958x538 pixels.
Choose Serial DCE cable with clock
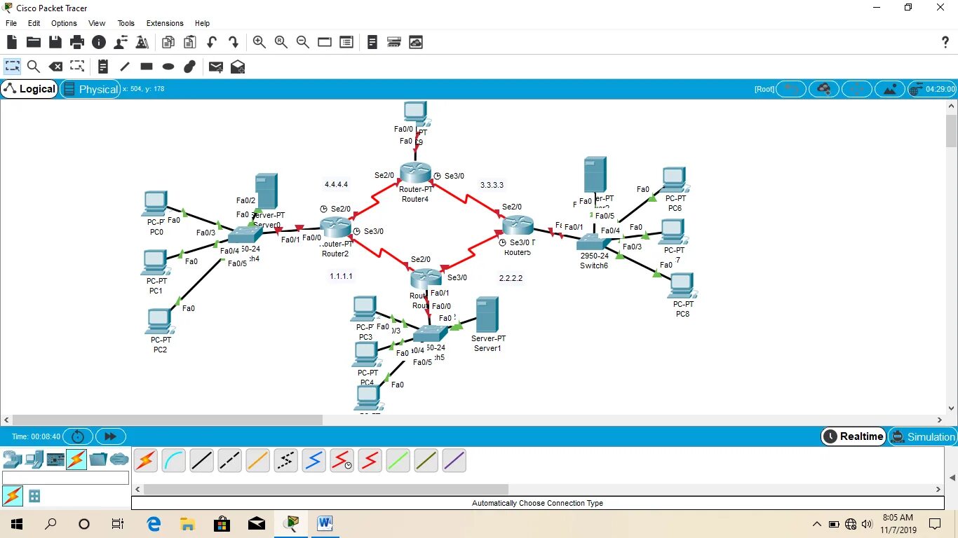pyautogui.click(x=342, y=460)
